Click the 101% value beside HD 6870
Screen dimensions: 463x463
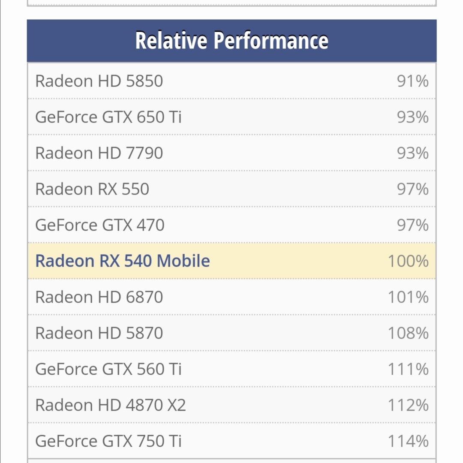[408, 297]
